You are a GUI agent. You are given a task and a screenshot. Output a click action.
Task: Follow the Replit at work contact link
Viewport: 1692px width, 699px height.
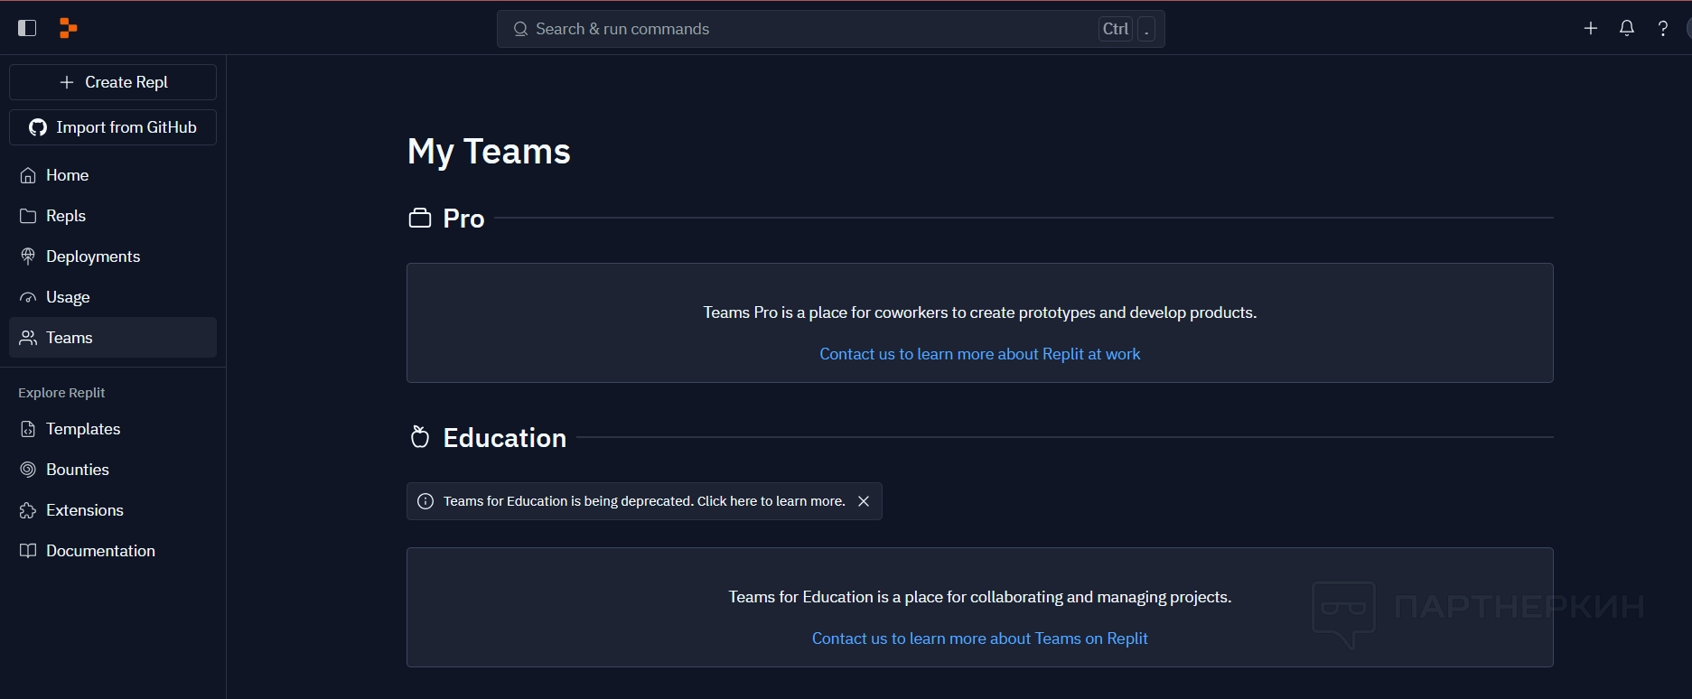coord(979,354)
